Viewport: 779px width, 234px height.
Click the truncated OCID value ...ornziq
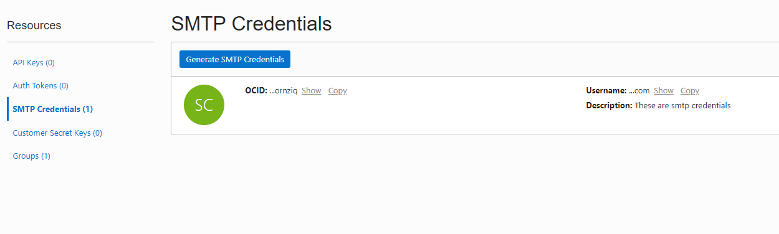pos(283,91)
